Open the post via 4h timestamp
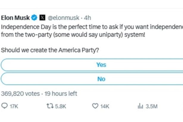Screen dimensions: 183x122 (87, 18)
